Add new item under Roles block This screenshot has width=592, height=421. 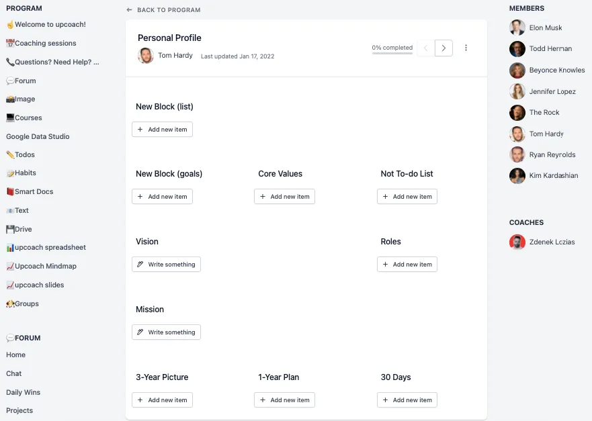pos(407,265)
